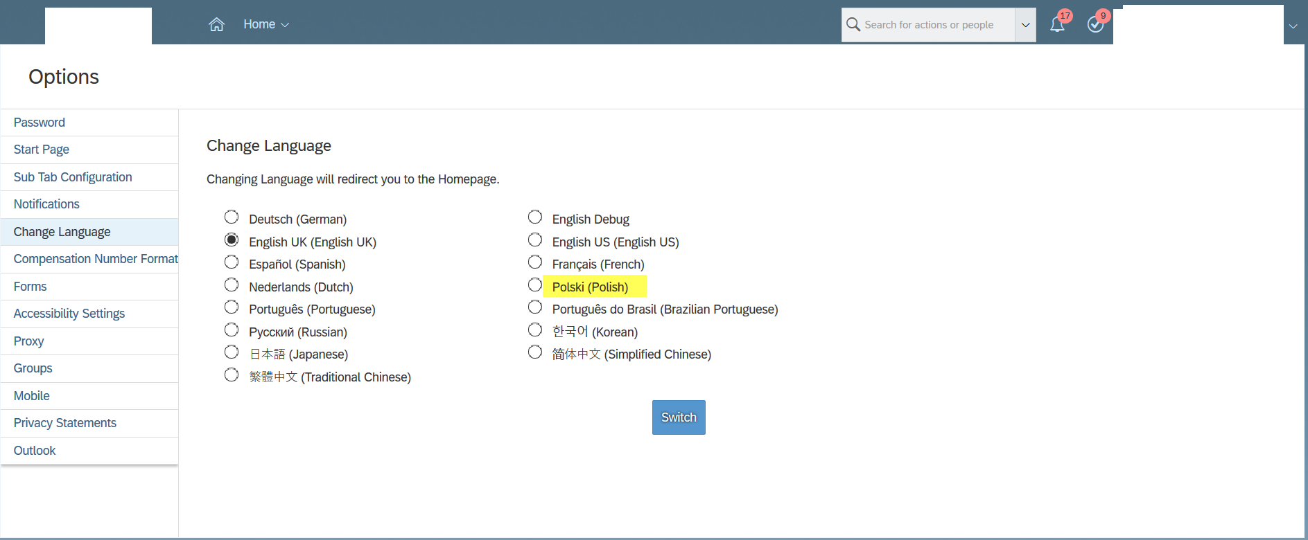Screen dimensions: 1308x540
Task: Click the home icon in header
Action: pos(216,24)
